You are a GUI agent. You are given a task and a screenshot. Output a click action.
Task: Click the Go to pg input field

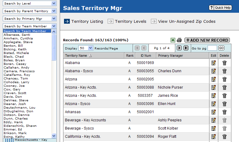(x=212, y=48)
